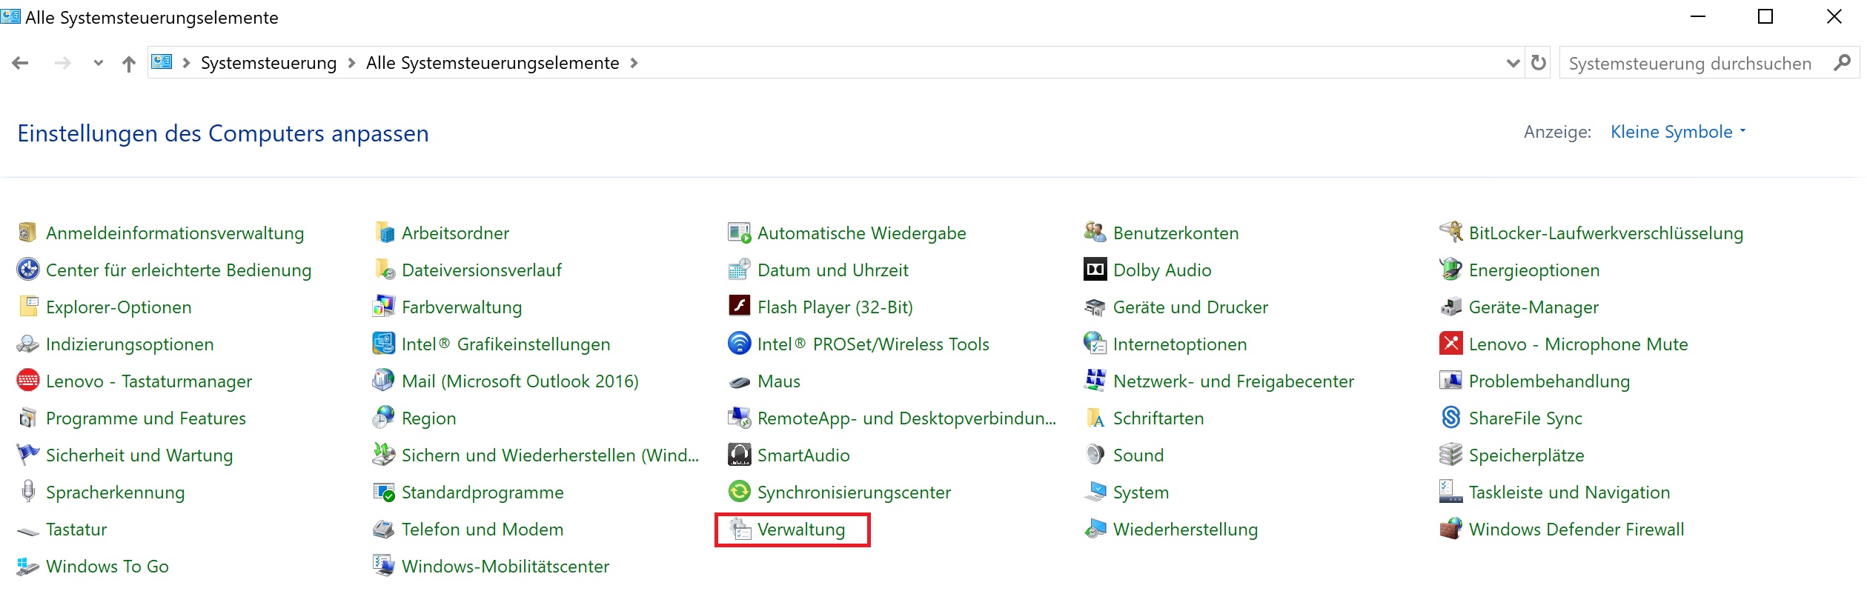Refresh the control panel view
Image resolution: width=1867 pixels, height=611 pixels.
tap(1539, 63)
